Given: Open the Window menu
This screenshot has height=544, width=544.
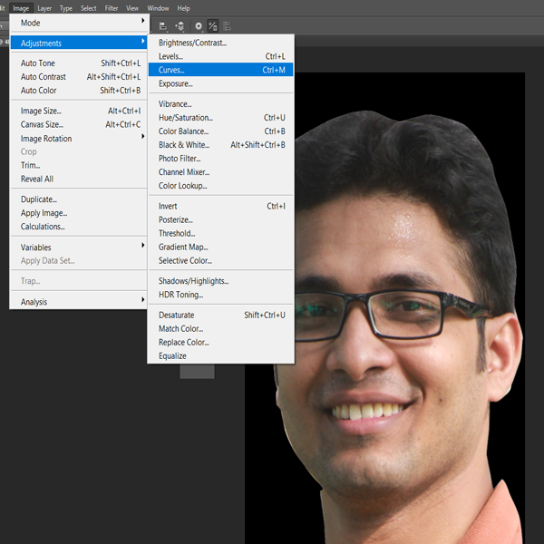Looking at the screenshot, I should click(158, 8).
